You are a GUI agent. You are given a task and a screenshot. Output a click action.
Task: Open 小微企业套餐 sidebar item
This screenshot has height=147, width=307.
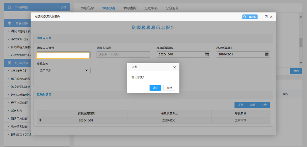tap(19, 39)
